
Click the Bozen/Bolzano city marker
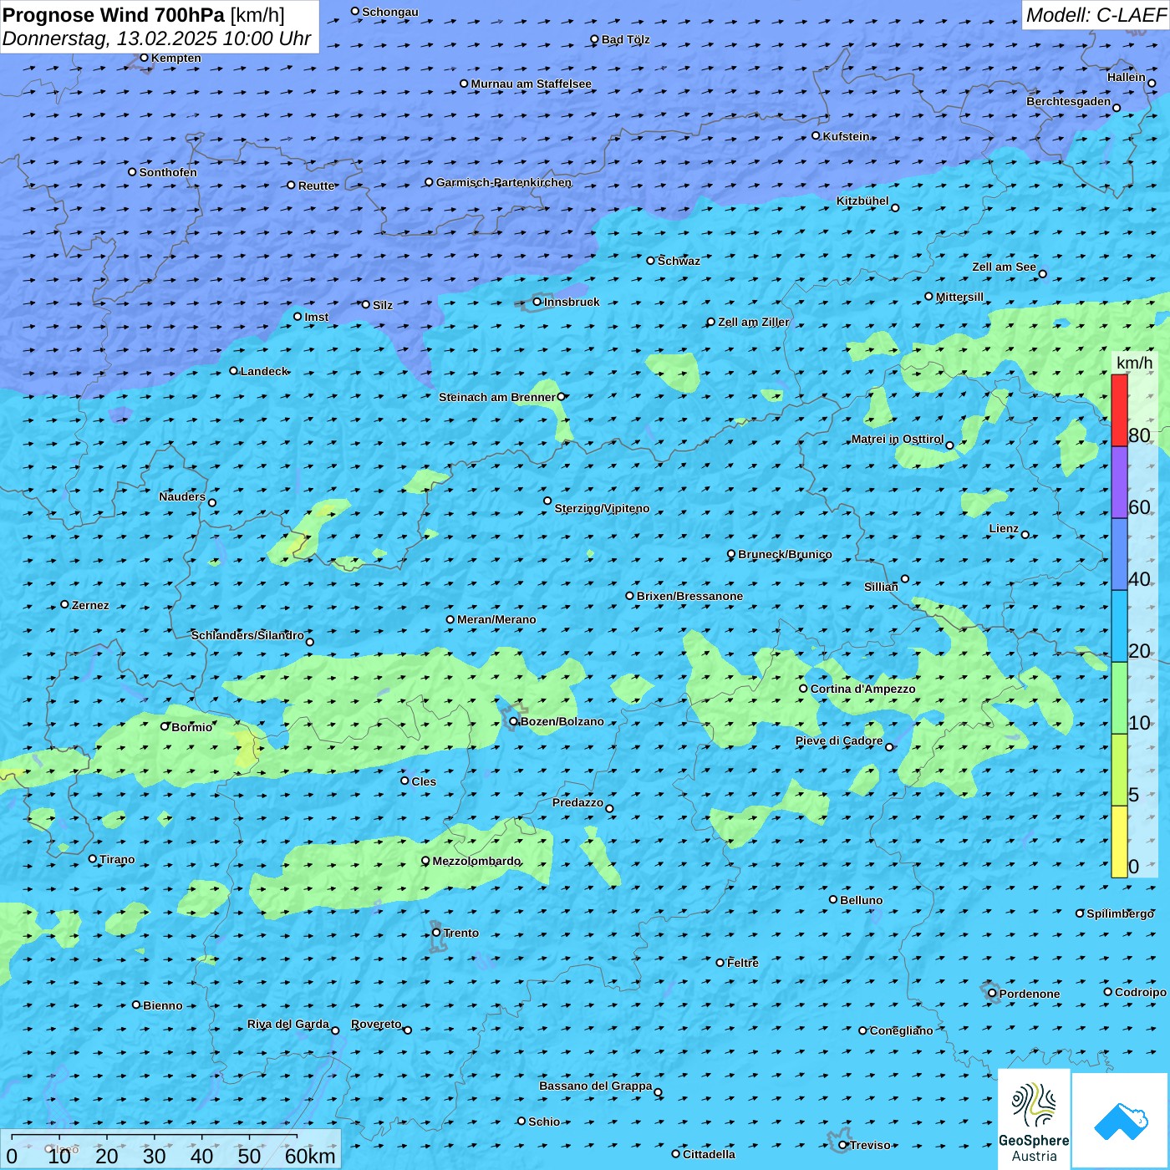[x=513, y=721]
